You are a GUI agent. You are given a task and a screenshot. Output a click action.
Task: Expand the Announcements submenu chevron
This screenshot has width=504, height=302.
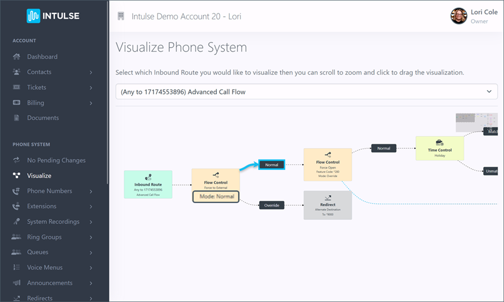click(x=91, y=283)
